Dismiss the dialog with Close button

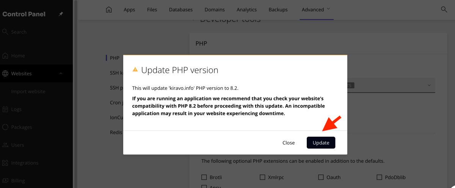pyautogui.click(x=289, y=143)
